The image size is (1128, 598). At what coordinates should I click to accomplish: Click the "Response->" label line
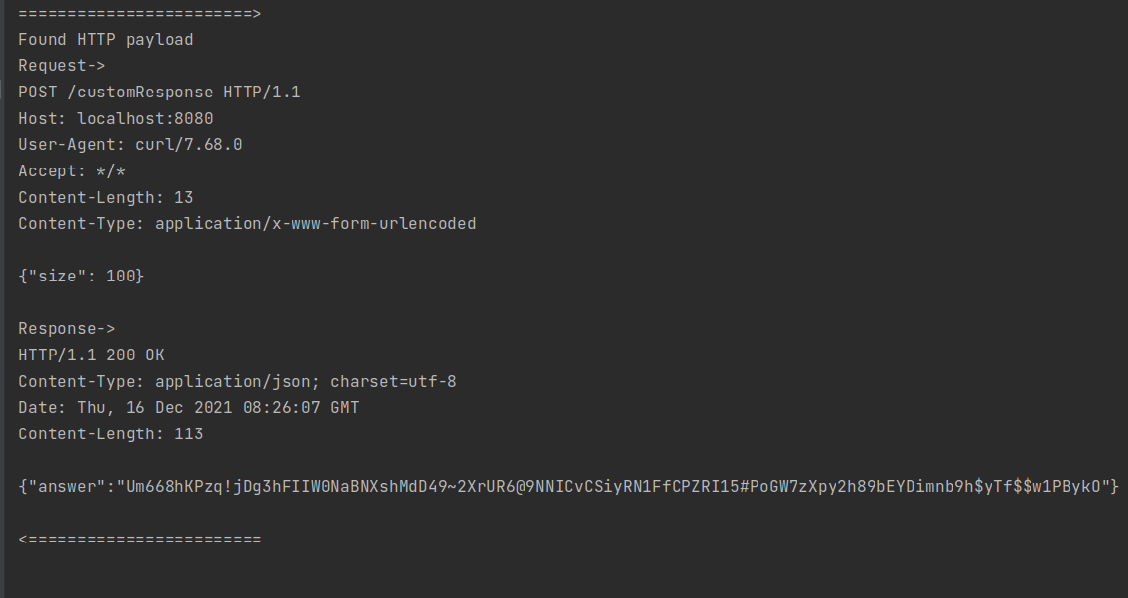click(x=67, y=328)
